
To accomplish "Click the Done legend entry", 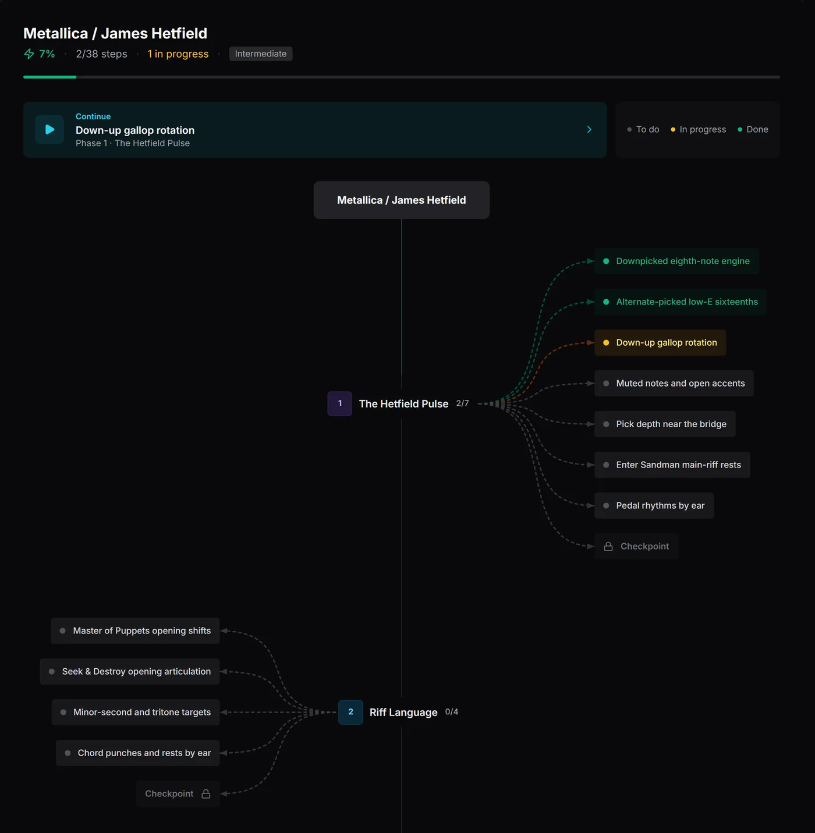I will tap(753, 129).
